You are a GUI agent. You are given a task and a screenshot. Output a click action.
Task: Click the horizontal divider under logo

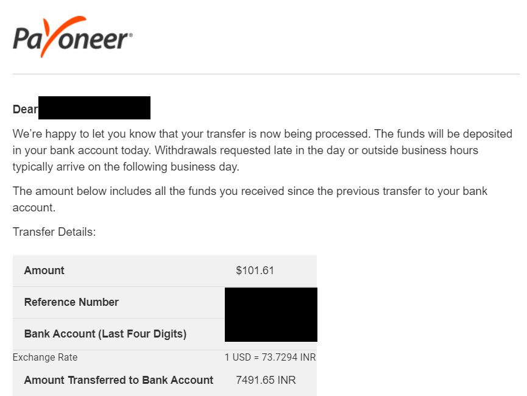pyautogui.click(x=266, y=74)
